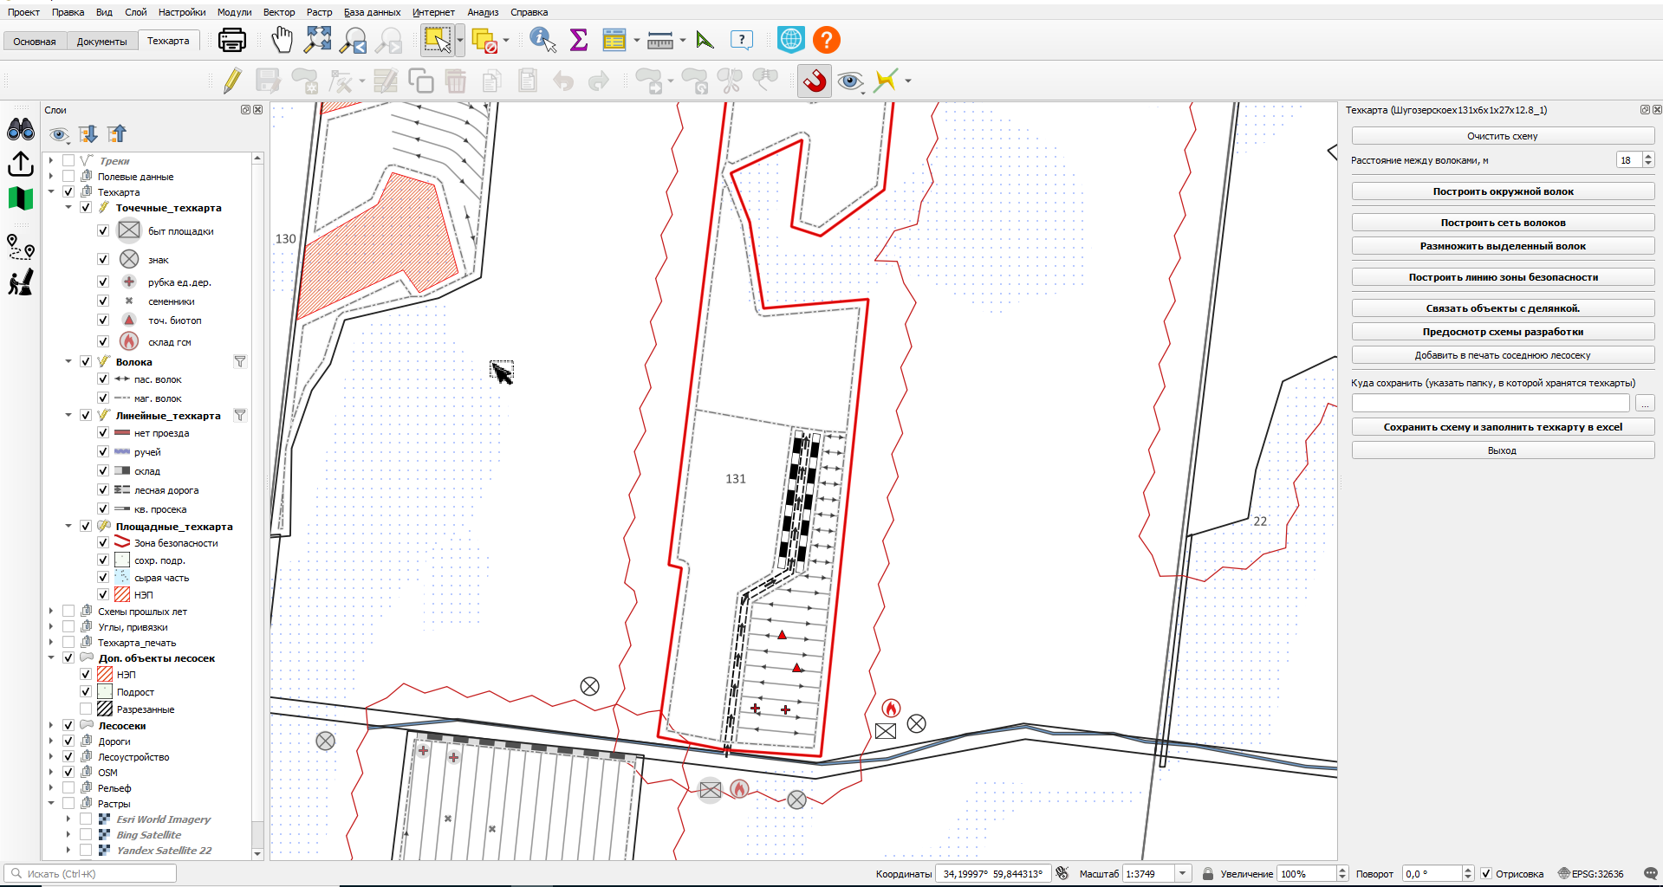Image resolution: width=1663 pixels, height=887 pixels.
Task: Switch to the Документы tab
Action: pyautogui.click(x=101, y=42)
